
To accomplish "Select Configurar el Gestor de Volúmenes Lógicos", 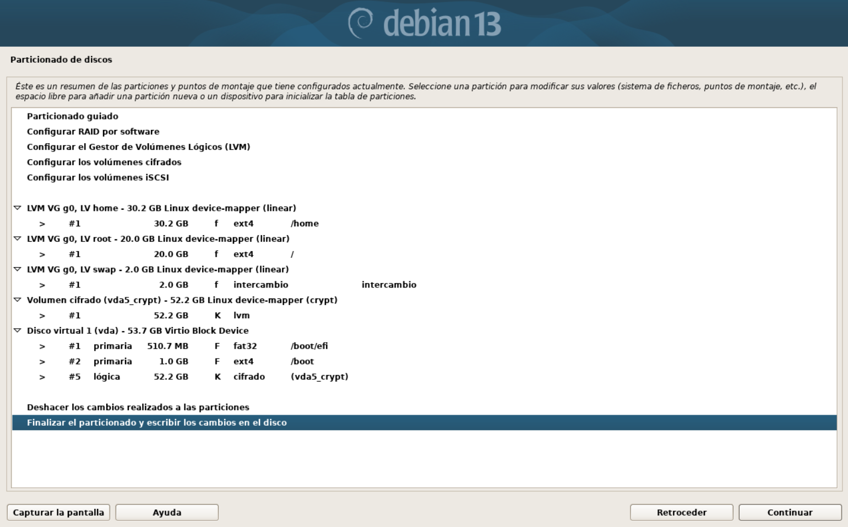I will click(138, 147).
